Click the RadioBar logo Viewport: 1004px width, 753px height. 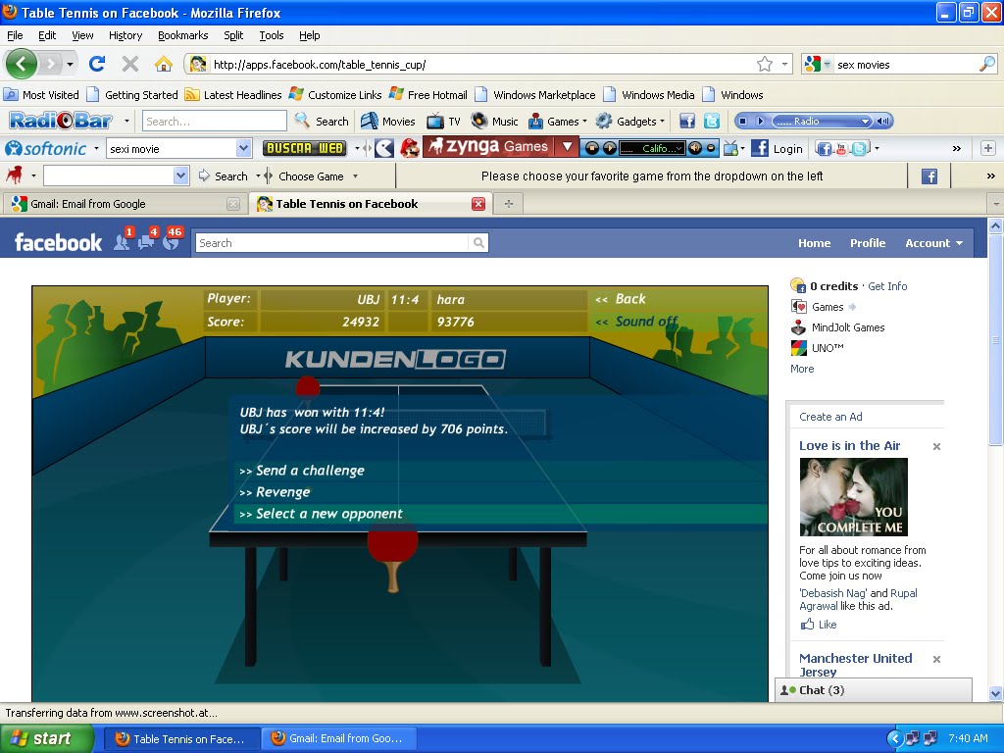61,121
